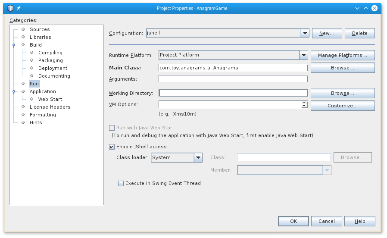The height and width of the screenshot is (238, 387).
Task: Open the Libraries category
Action: (40, 37)
